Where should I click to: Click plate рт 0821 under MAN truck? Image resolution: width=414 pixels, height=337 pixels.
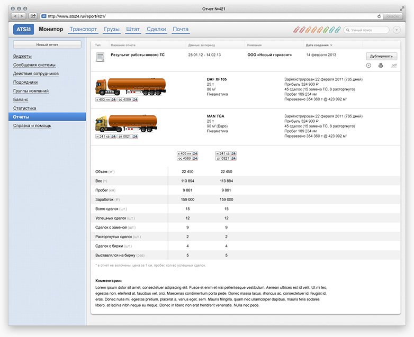pos(128,136)
